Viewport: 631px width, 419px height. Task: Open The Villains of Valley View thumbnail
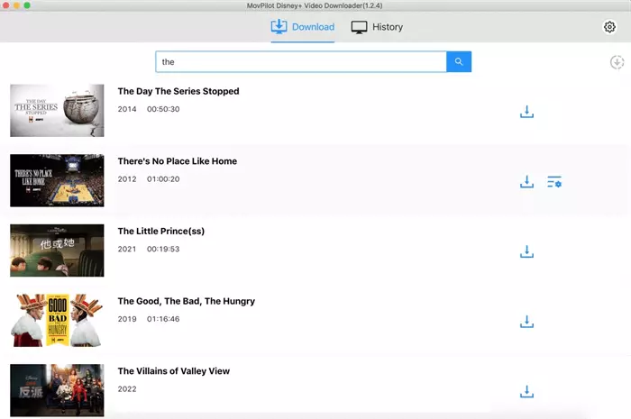(x=57, y=389)
